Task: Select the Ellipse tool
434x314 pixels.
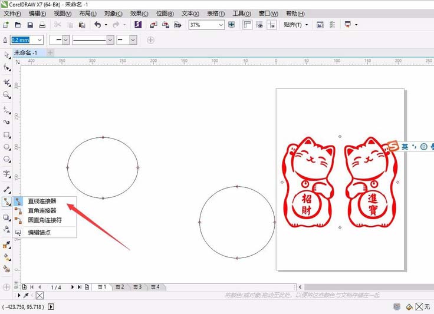Action: click(x=6, y=147)
